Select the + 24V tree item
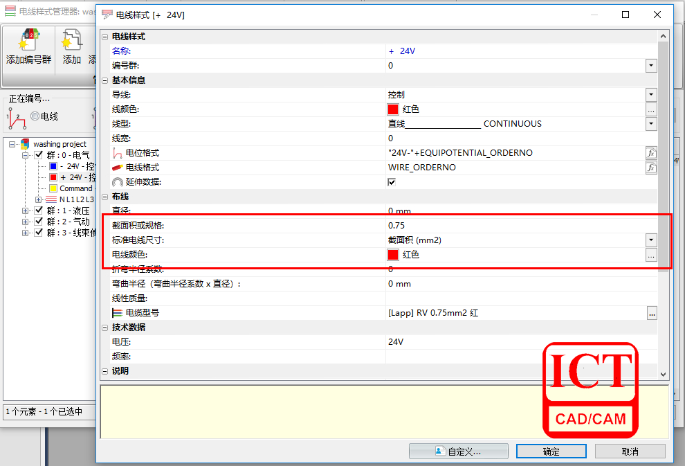 76,177
